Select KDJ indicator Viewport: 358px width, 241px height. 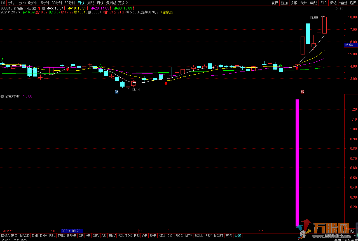click(x=162, y=236)
